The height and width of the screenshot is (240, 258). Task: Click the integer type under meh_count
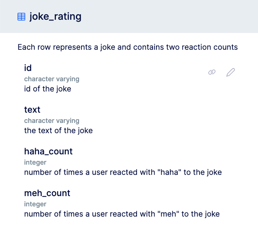pos(35,204)
